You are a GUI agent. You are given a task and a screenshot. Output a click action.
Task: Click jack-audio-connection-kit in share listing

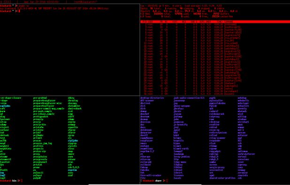(x=189, y=98)
